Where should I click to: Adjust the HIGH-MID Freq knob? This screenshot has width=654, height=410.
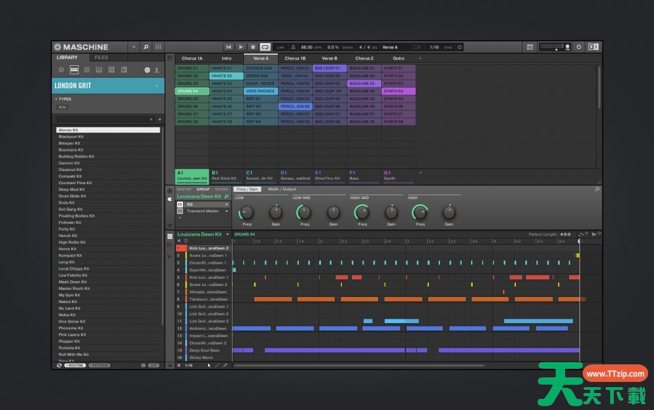[362, 212]
